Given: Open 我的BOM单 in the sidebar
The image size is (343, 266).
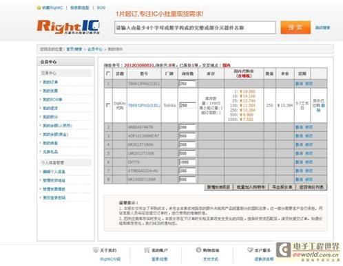Looking at the screenshot, I should [52, 100].
